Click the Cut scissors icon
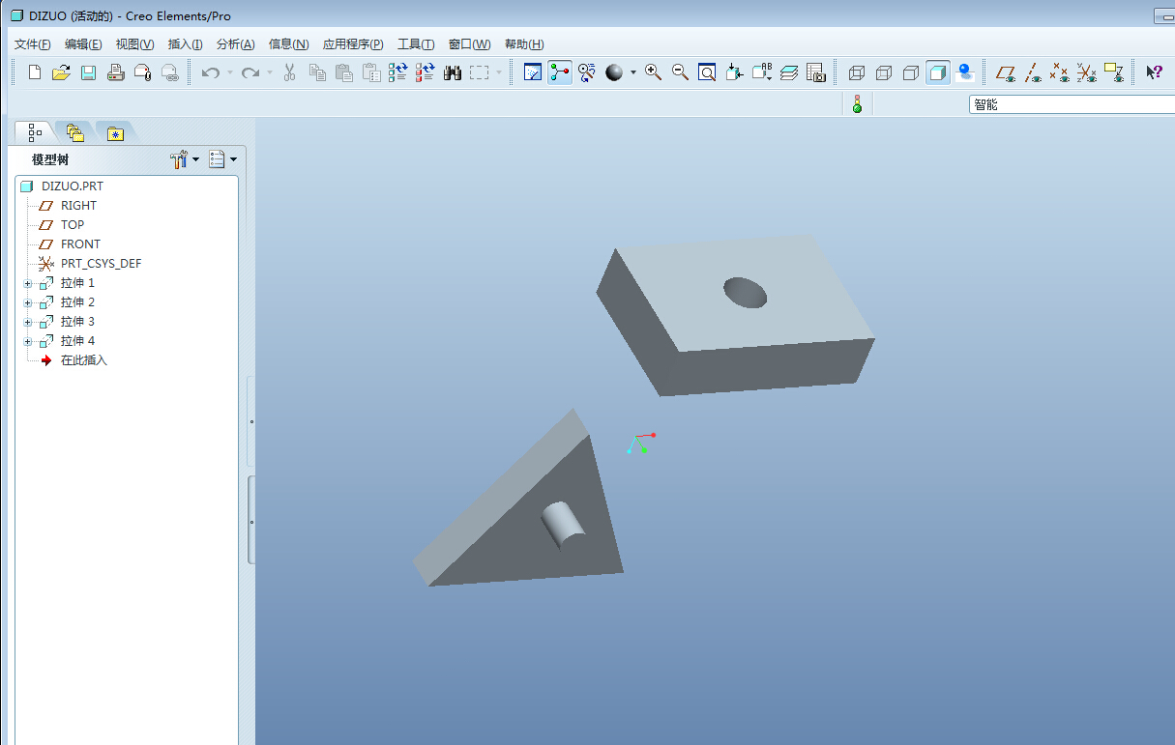Viewport: 1175px width, 745px height. [x=289, y=72]
